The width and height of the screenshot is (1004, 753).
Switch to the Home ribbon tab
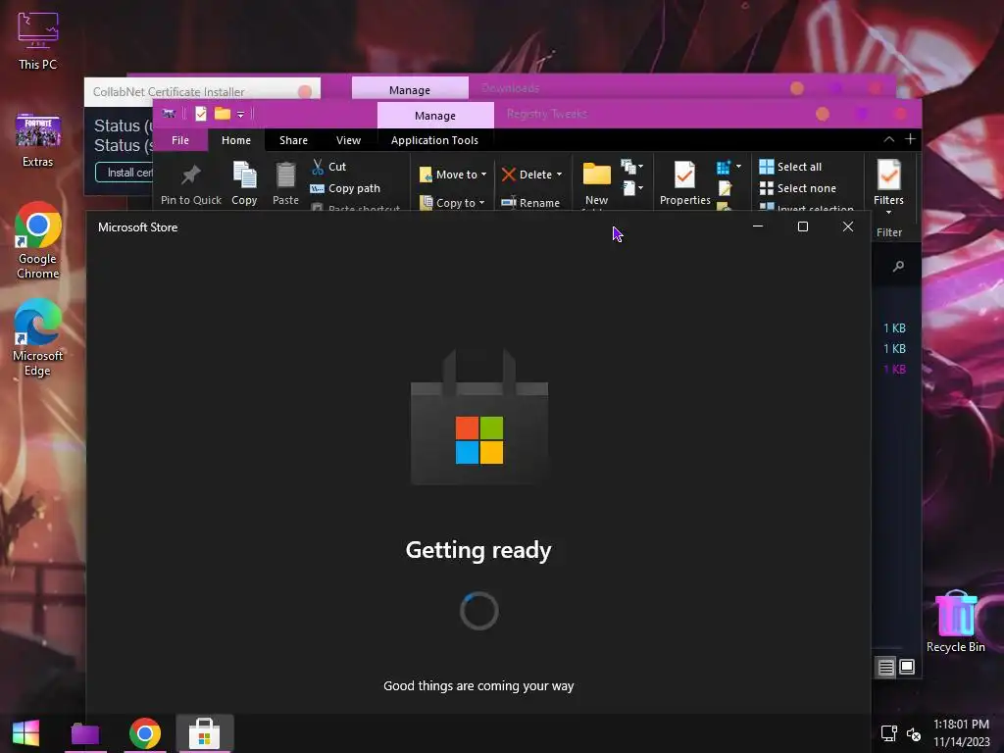coord(236,140)
